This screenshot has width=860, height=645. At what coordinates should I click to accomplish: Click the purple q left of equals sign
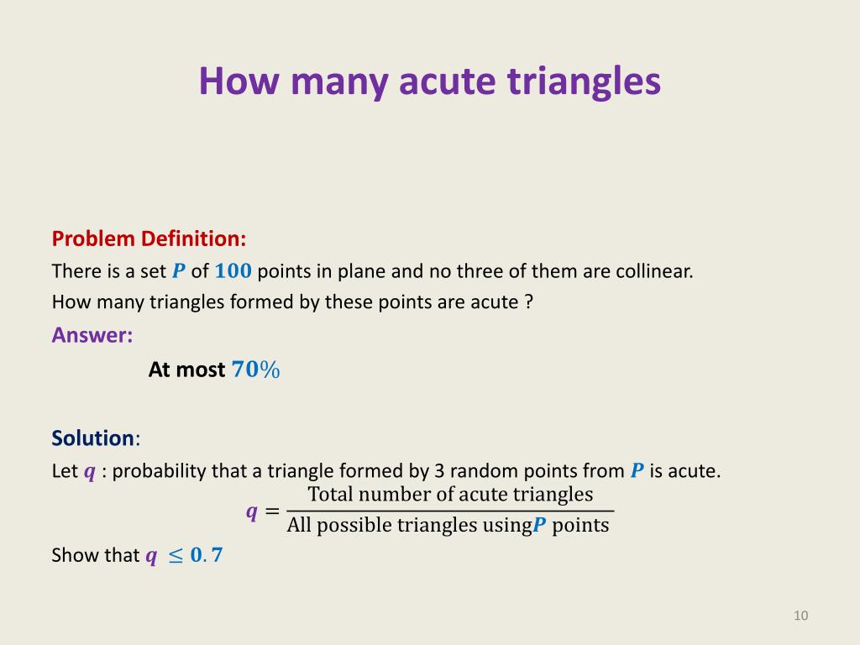[252, 511]
